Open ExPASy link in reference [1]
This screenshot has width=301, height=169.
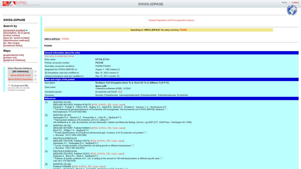pyautogui.click(x=102, y=105)
